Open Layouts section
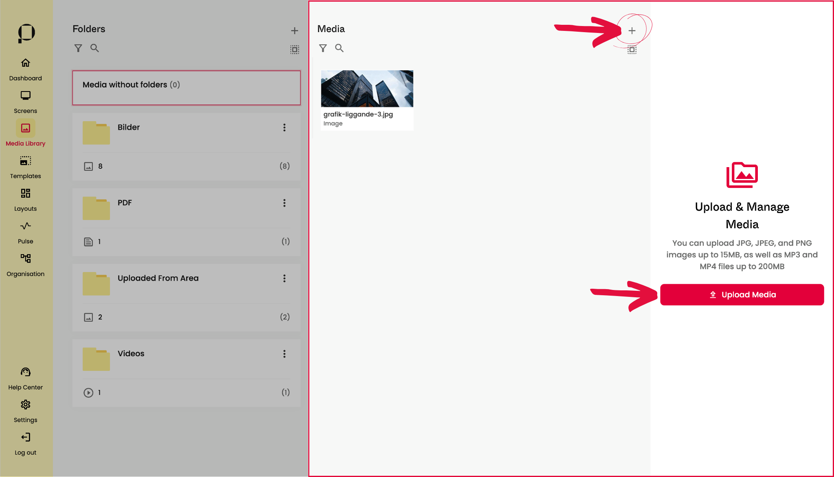The image size is (834, 477). click(x=25, y=199)
